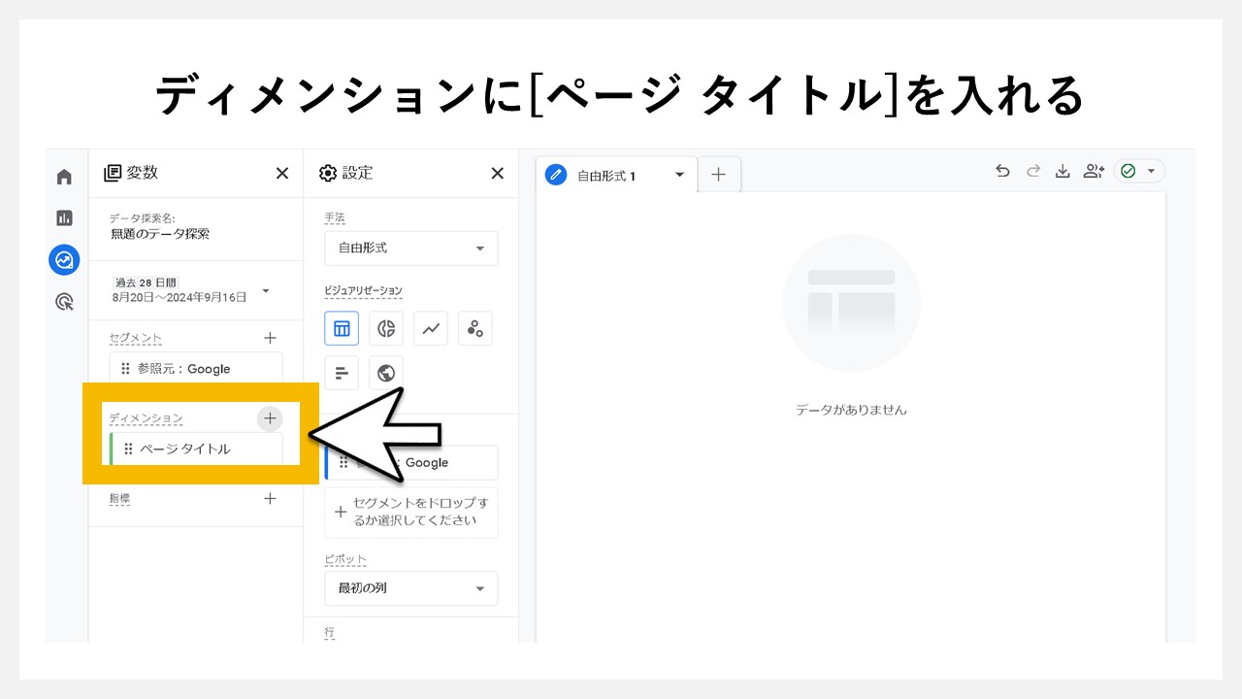Screen dimensions: 1242x699
Task: Click the plus tab to add a new sheet
Action: 718,175
